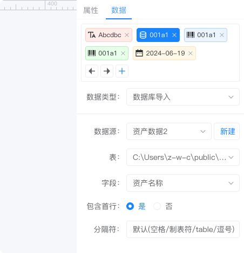Screen dimensions: 244x253
Task: Select the Abcdbc text tag
Action: coord(109,35)
